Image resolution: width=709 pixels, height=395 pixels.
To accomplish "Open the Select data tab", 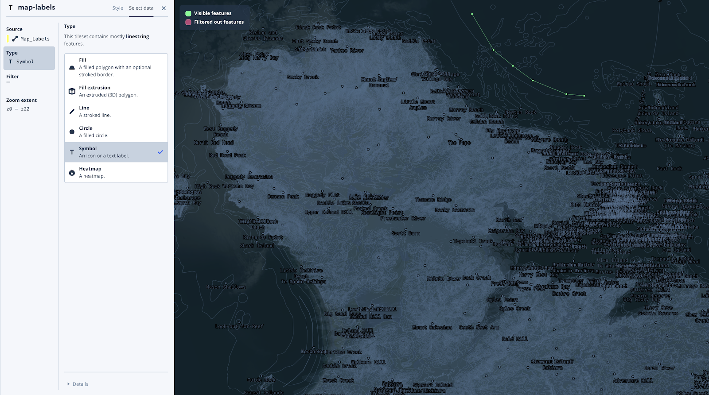I will pos(141,8).
